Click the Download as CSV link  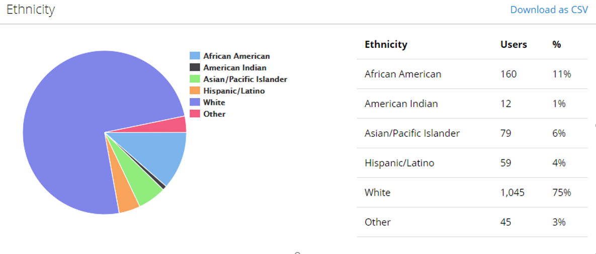tap(549, 10)
